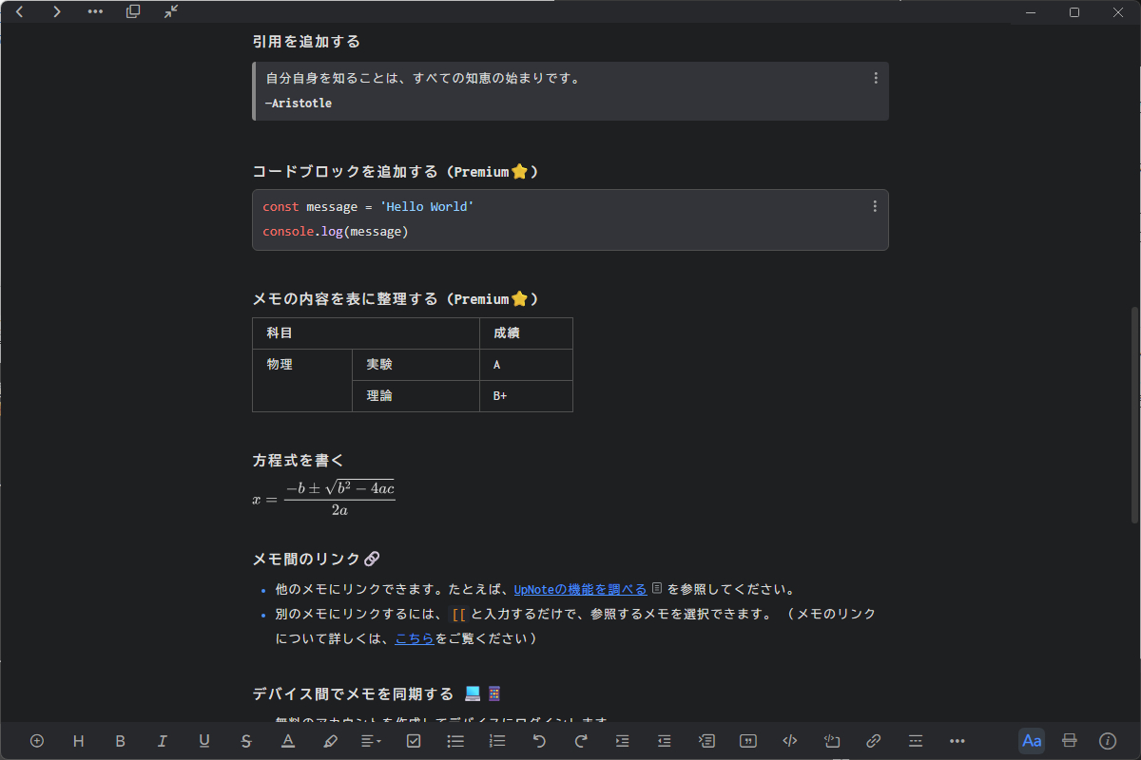
Task: Open the UpNoteの機能を調べる link
Action: pos(580,589)
